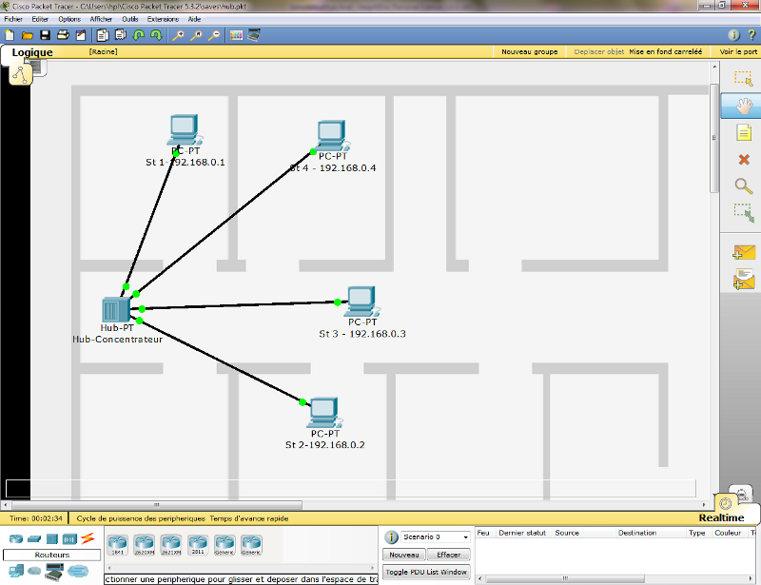Choose the Select tool with dashed rectangle
The height and width of the screenshot is (585, 761).
pos(743,79)
